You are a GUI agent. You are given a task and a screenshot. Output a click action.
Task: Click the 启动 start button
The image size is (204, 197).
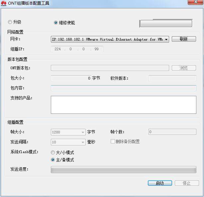(160, 183)
